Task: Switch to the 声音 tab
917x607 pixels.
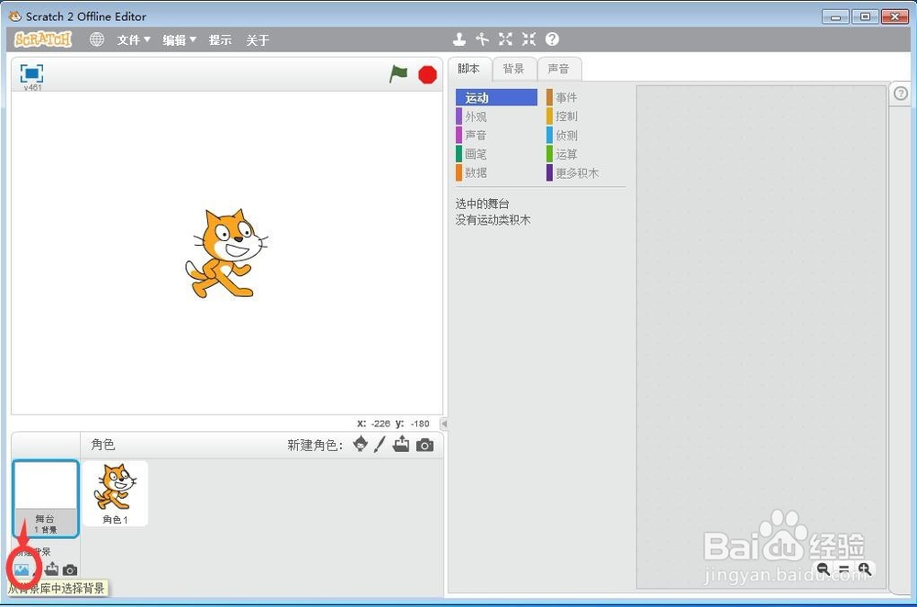Action: click(558, 69)
